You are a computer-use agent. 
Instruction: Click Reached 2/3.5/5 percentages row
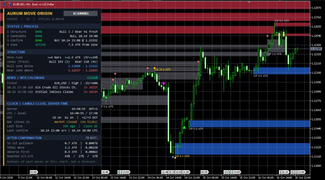click(x=52, y=156)
